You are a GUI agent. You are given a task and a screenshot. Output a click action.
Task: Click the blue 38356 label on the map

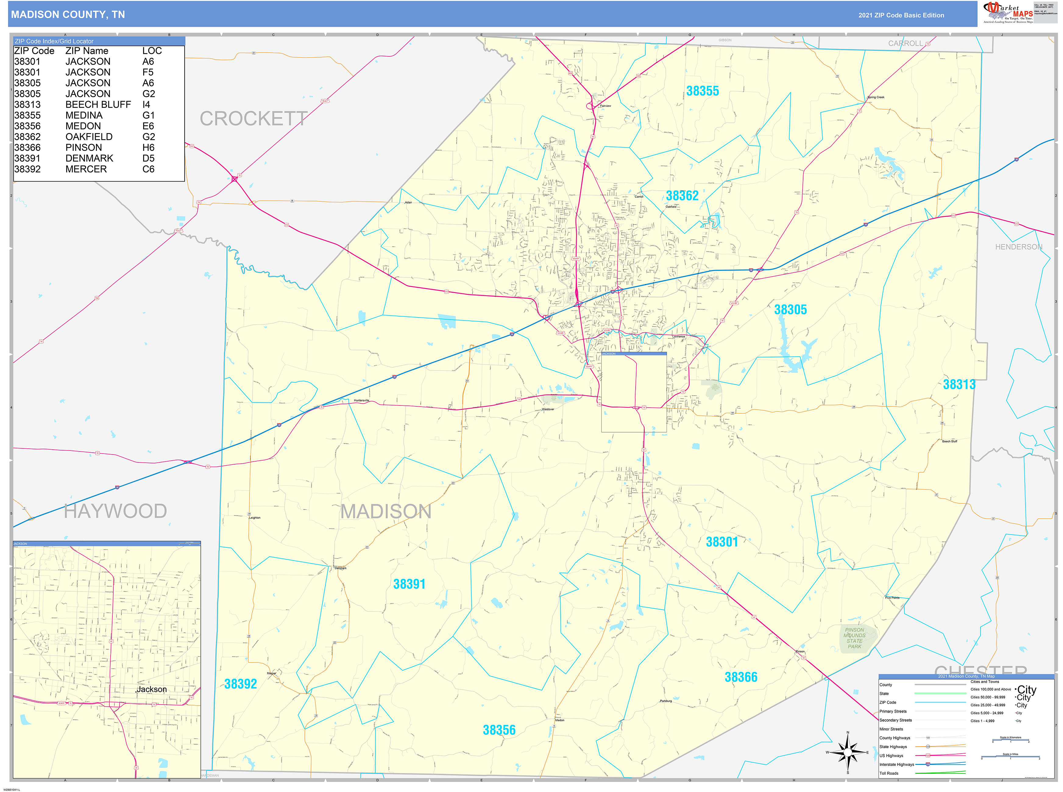tap(499, 730)
